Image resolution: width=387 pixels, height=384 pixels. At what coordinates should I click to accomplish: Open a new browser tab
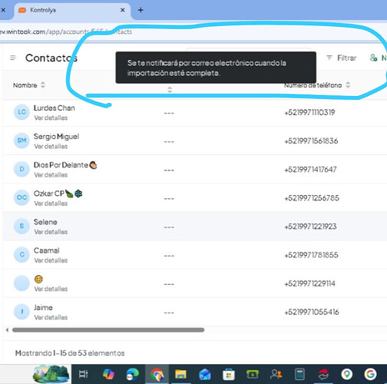141,10
